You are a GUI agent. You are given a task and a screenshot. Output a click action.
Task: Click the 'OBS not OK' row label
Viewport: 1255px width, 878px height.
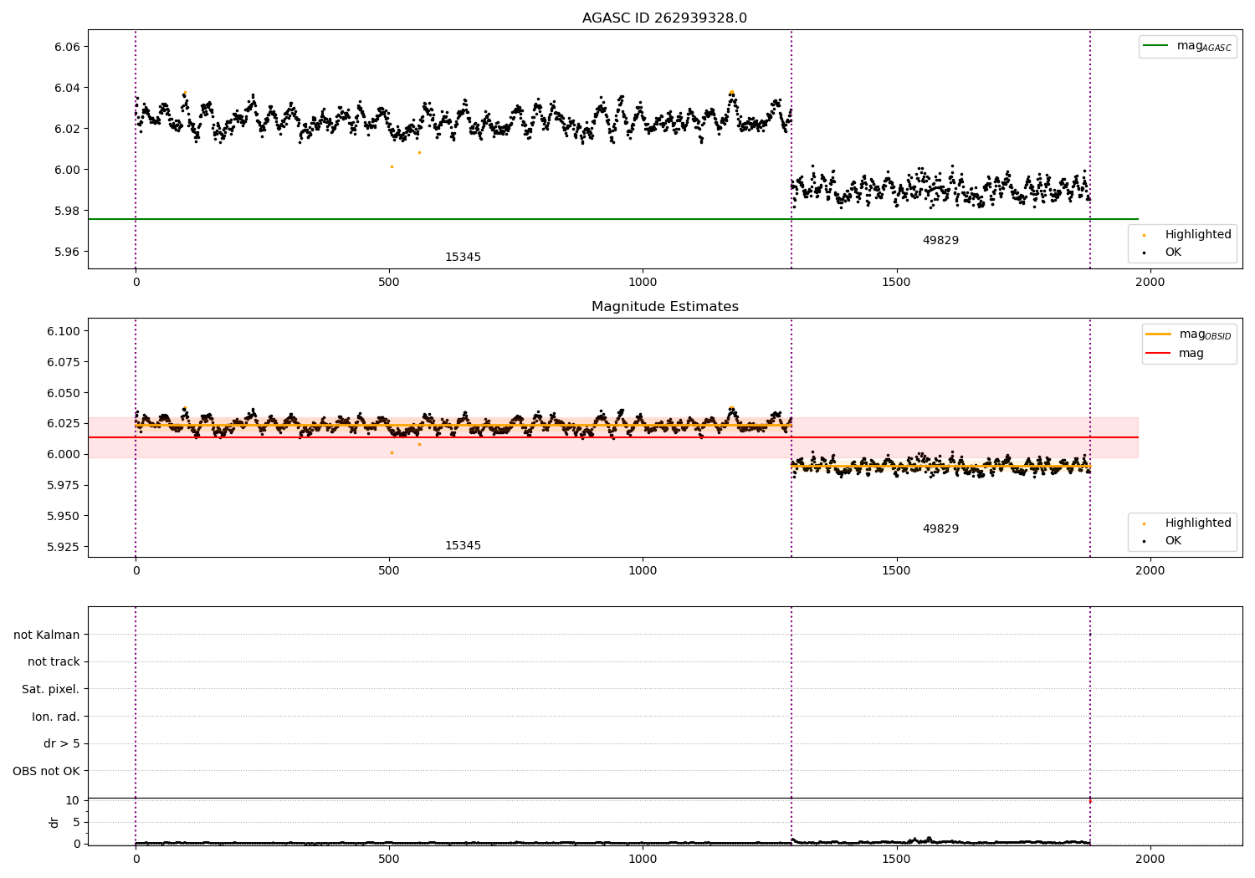(x=47, y=771)
